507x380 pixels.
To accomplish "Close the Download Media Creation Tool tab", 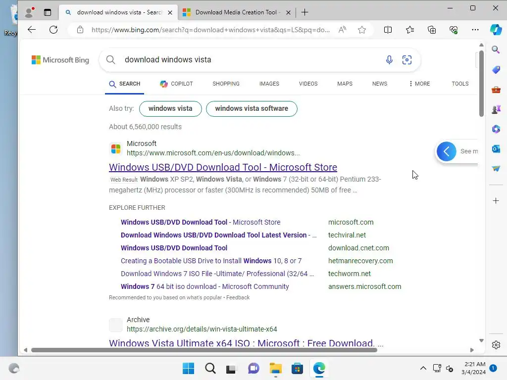I will point(288,12).
